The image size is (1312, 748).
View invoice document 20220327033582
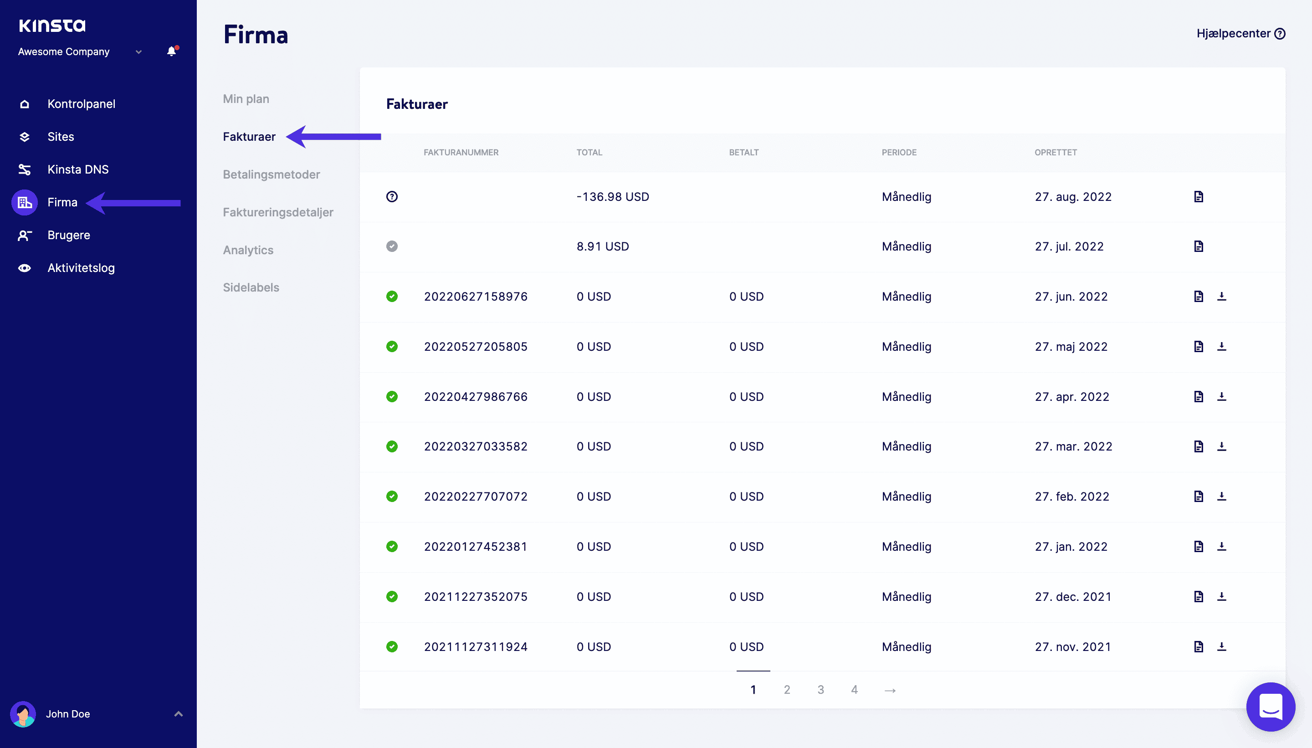pyautogui.click(x=1199, y=446)
